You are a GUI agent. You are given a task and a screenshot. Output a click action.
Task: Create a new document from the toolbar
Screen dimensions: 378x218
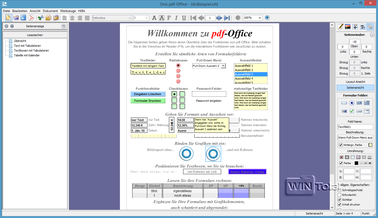9,18
